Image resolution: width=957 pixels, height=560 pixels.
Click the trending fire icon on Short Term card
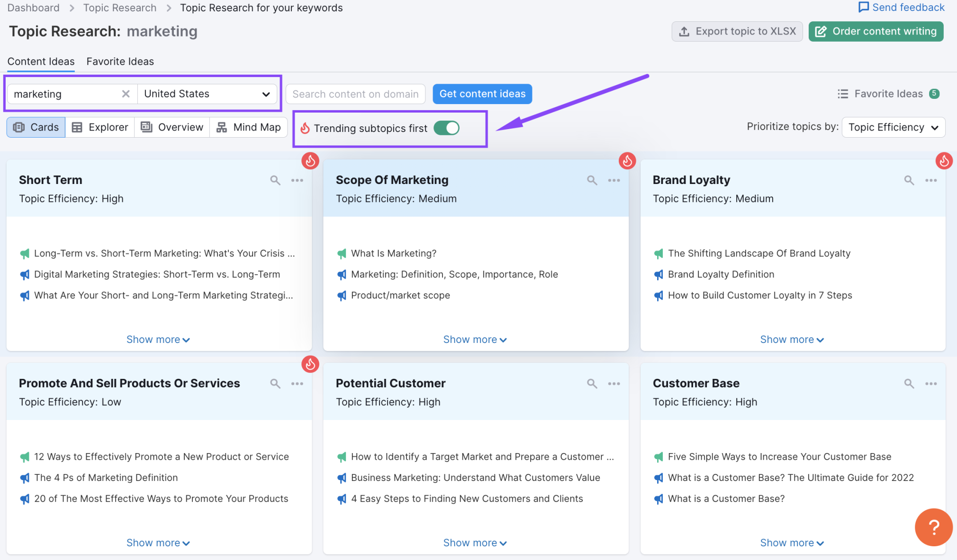click(x=310, y=161)
